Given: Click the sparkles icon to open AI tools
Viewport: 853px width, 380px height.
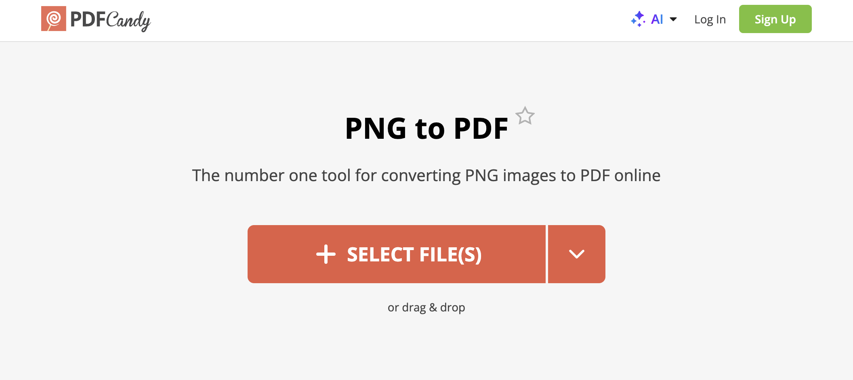Looking at the screenshot, I should coord(639,19).
